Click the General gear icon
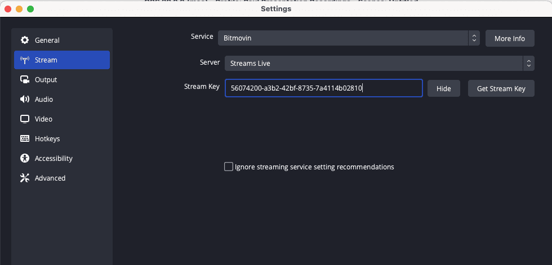Screen dimensions: 552x265 tap(25, 40)
